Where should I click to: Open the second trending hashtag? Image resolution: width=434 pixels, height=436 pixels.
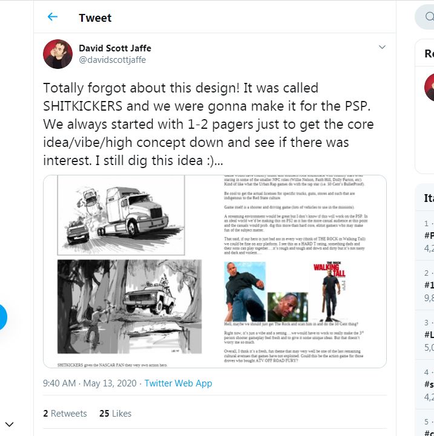tap(429, 285)
